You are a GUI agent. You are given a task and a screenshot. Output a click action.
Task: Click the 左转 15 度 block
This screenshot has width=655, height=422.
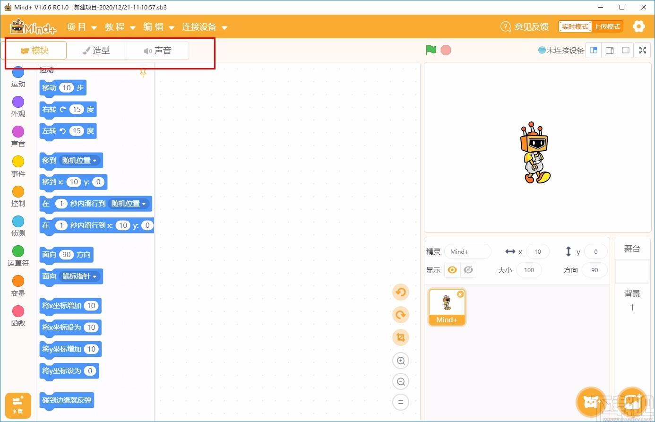tap(68, 131)
